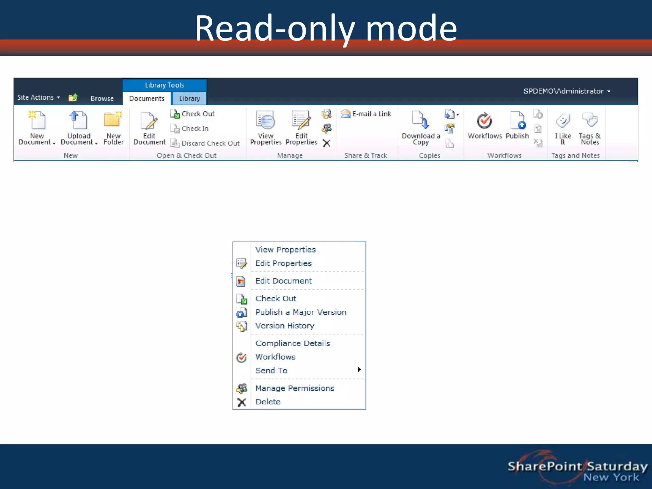Click the Download a Copy icon
This screenshot has width=652, height=489.
click(x=420, y=121)
